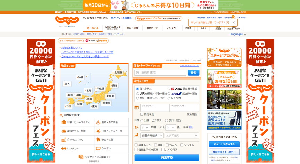Check the ツイン checkbox
Viewport: 300px width, 164px height.
coord(167,145)
